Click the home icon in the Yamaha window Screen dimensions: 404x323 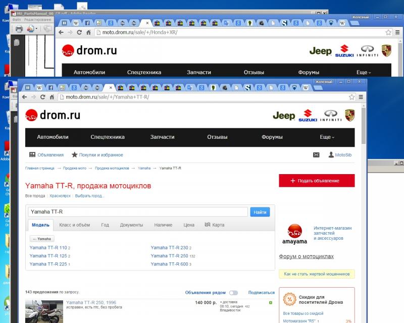(52, 97)
